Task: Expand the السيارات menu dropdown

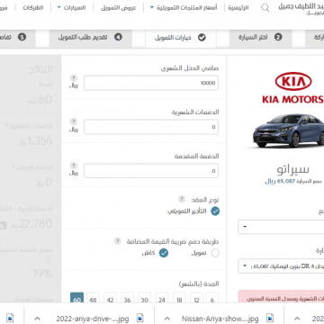Action: pyautogui.click(x=71, y=7)
